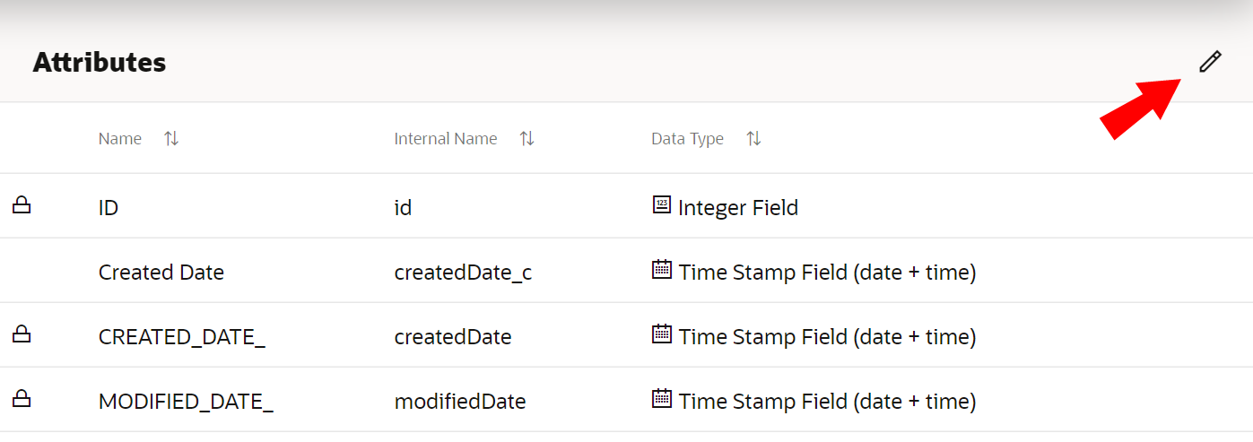The width and height of the screenshot is (1253, 442).
Task: Click calendar icon in MODIFIED_DATE_ row
Action: pos(661,399)
